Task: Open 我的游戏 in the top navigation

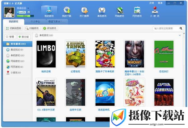Action: pos(49,12)
